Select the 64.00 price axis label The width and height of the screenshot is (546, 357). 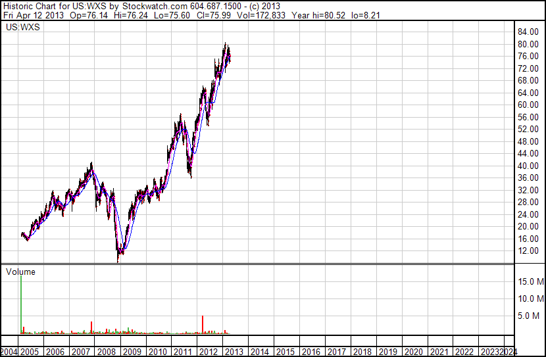(528, 93)
